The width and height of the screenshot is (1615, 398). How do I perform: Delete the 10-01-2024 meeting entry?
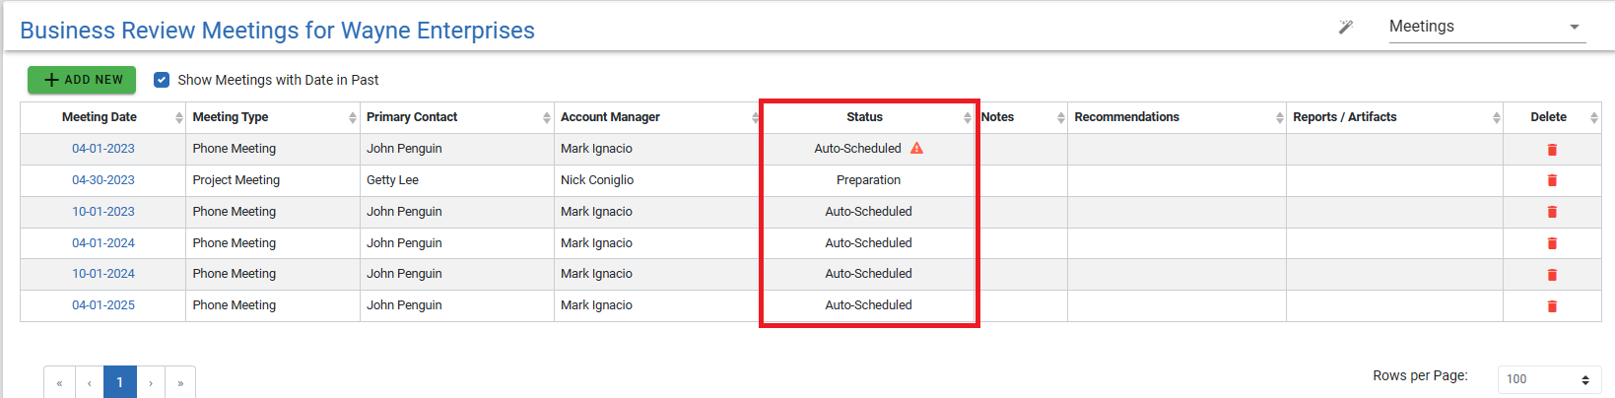1552,275
